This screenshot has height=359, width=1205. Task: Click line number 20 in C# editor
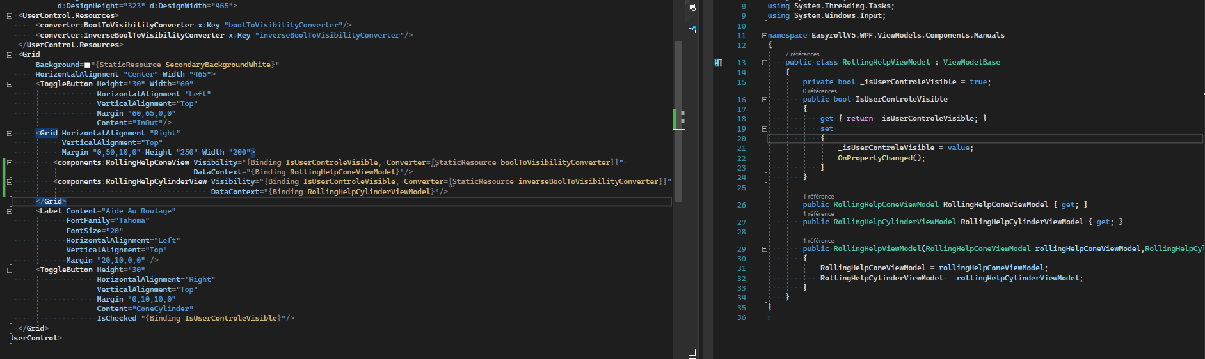point(741,139)
